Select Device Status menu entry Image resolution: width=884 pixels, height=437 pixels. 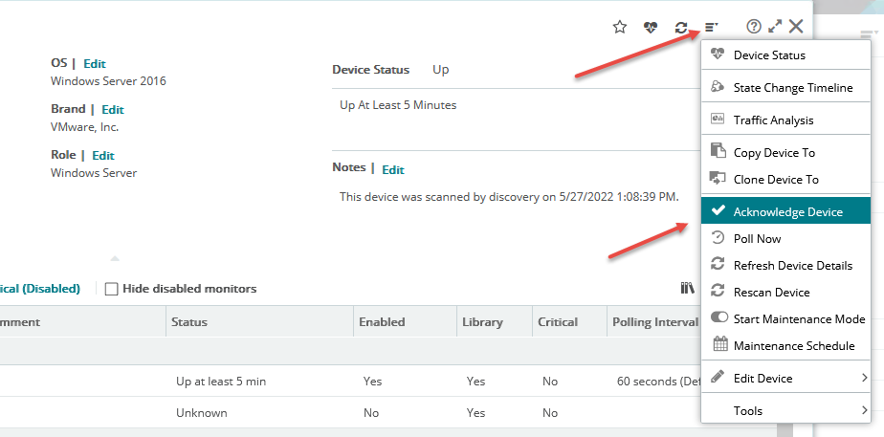click(x=785, y=55)
